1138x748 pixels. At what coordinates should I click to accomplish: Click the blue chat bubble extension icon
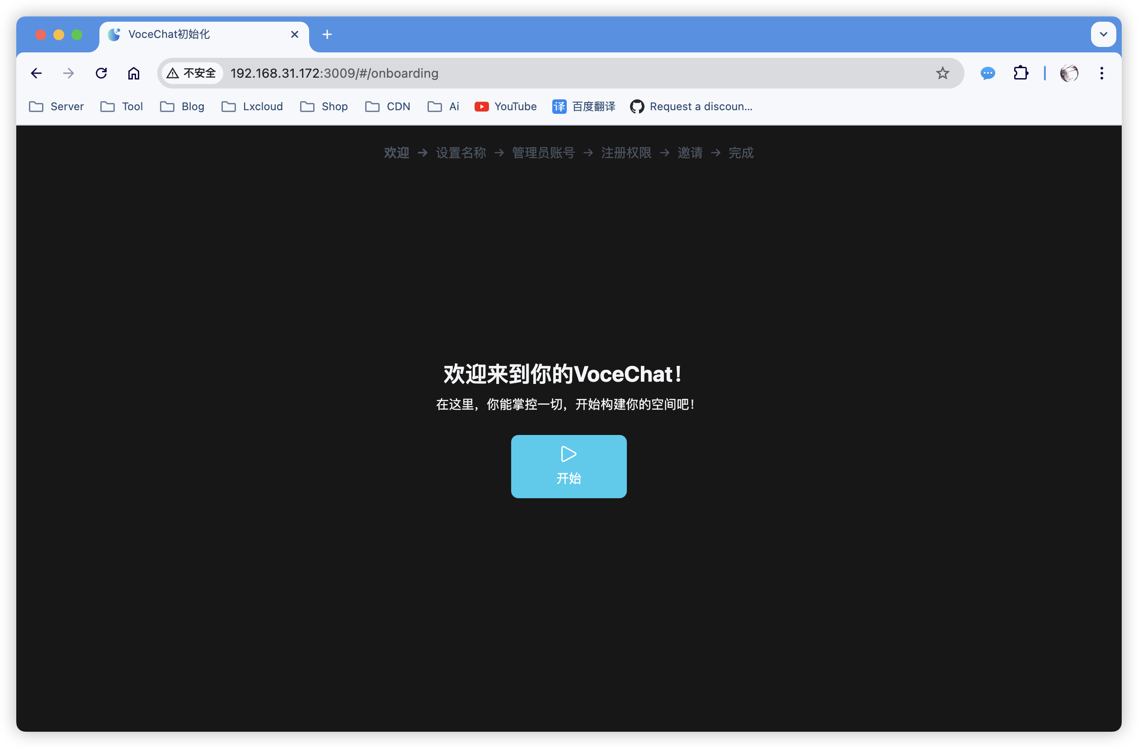click(x=988, y=73)
